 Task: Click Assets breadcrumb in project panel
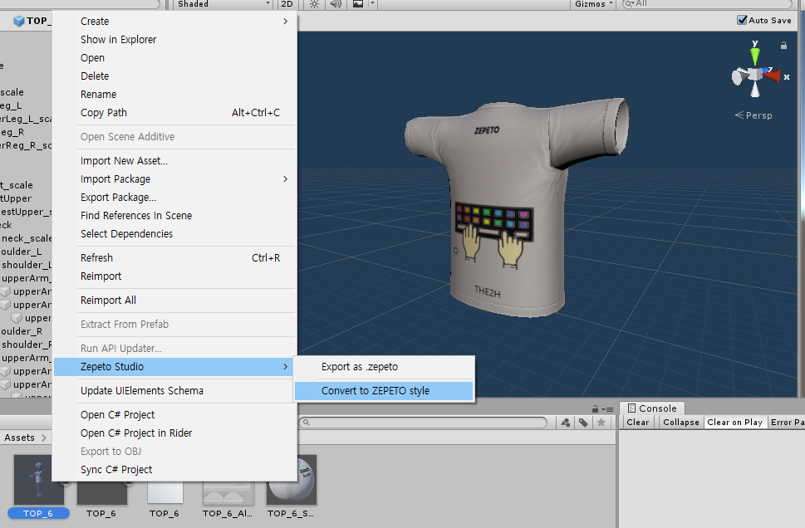point(19,438)
